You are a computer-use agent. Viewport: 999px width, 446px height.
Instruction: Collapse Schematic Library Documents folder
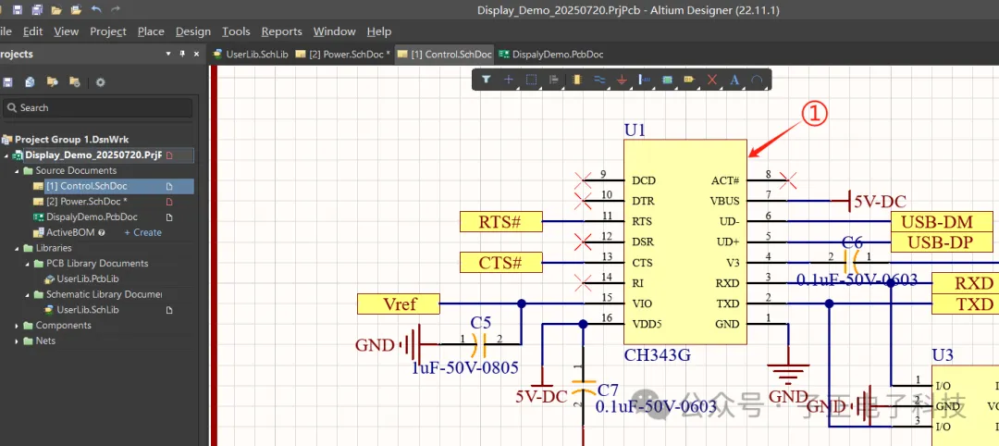[28, 294]
